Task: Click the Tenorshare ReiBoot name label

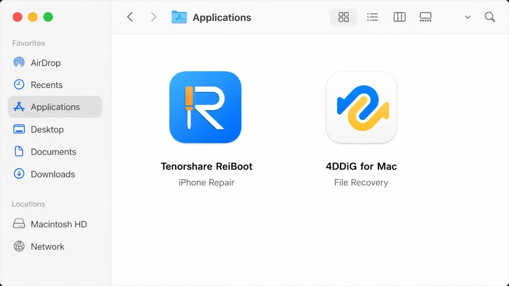Action: [x=207, y=166]
